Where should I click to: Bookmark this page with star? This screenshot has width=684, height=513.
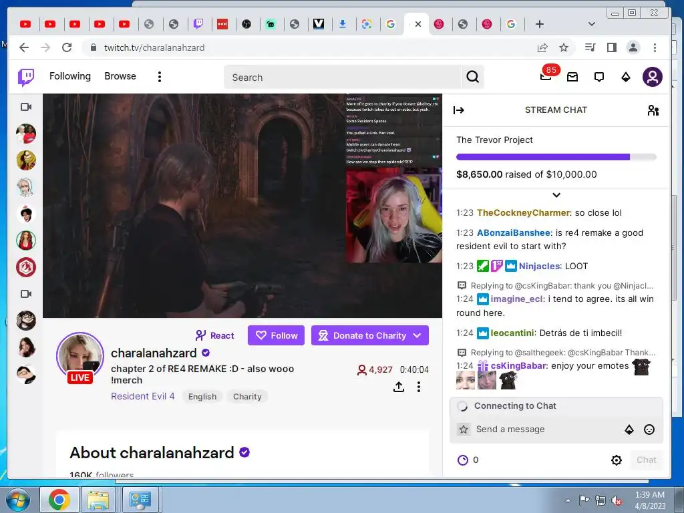[564, 47]
